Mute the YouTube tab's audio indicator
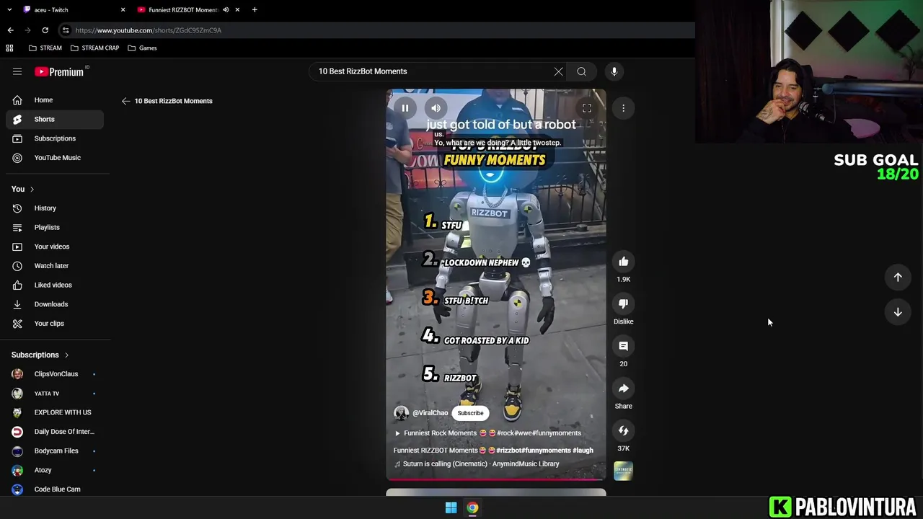This screenshot has height=519, width=923. click(x=226, y=10)
